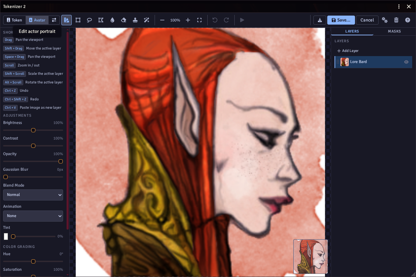Click the Ctrl + Shift + Z shortcut label
The width and height of the screenshot is (416, 277).
tap(16, 99)
